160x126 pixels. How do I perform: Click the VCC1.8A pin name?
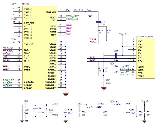coord(28,44)
